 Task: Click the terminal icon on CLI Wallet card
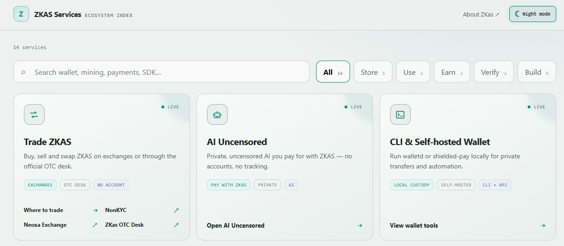[x=400, y=115]
